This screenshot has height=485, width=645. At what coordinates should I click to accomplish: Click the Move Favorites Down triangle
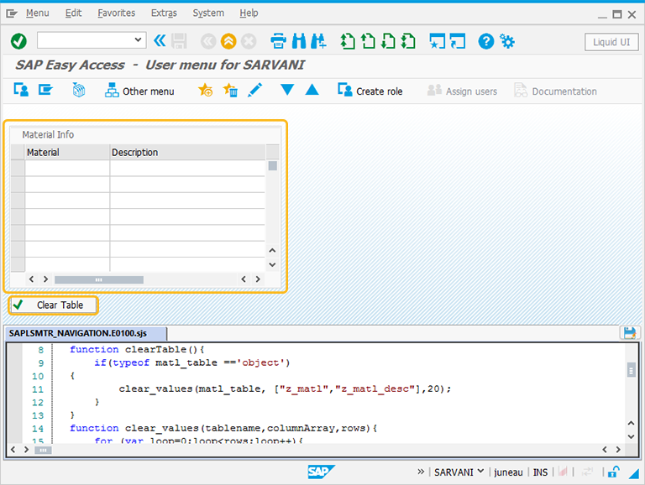pyautogui.click(x=286, y=89)
